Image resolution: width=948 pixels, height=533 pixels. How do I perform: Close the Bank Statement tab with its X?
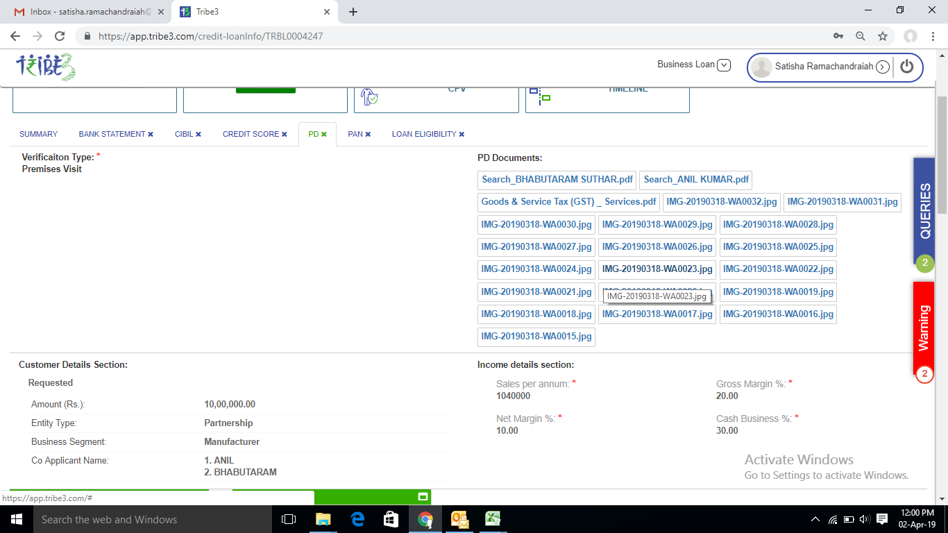click(151, 135)
